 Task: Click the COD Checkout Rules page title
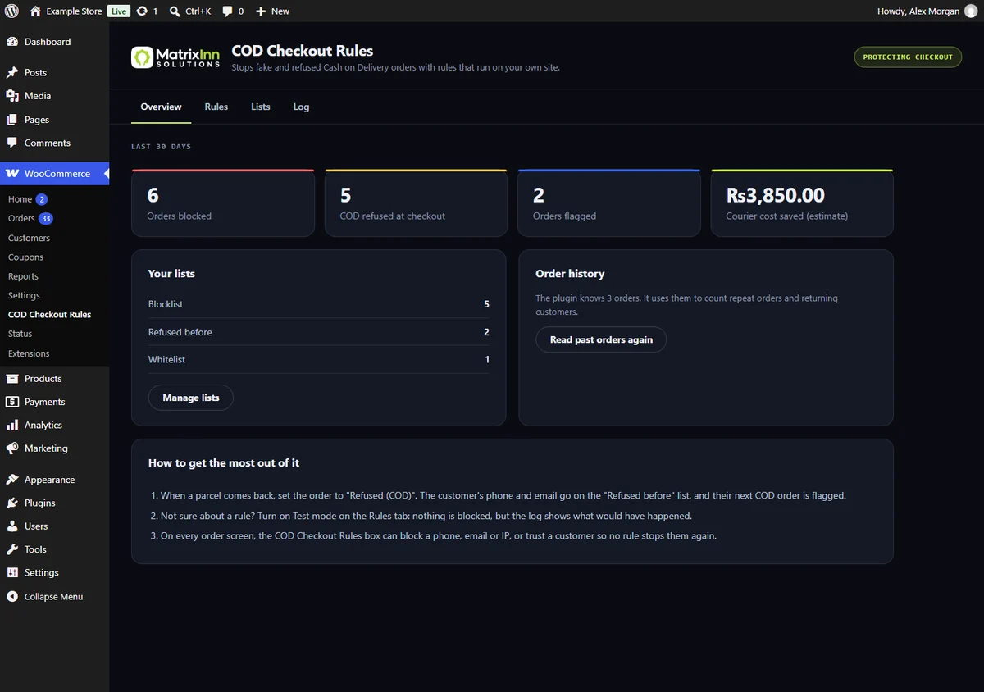tap(303, 51)
